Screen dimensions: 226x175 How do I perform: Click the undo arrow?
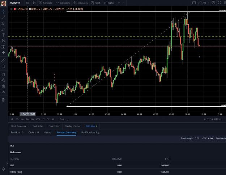119,3
